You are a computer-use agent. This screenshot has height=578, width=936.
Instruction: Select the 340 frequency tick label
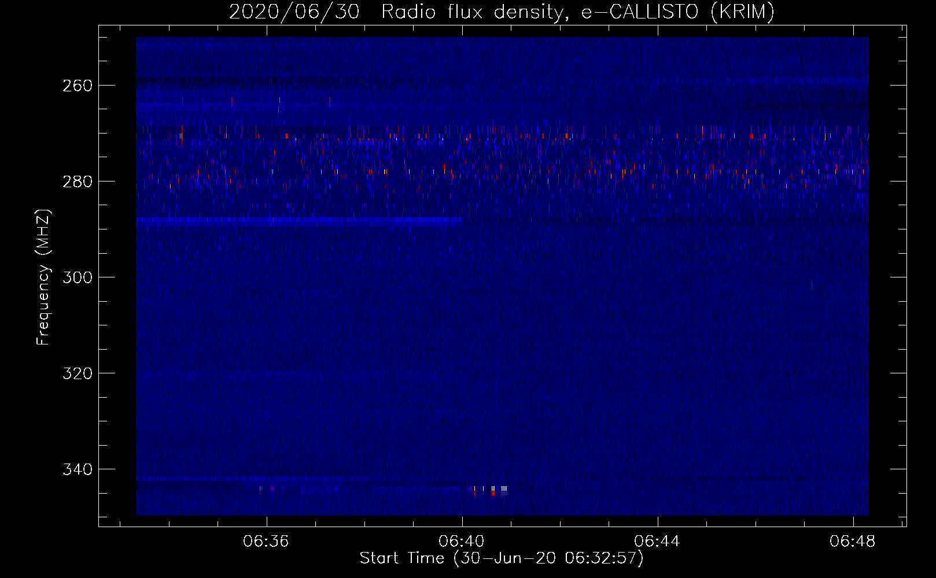78,469
